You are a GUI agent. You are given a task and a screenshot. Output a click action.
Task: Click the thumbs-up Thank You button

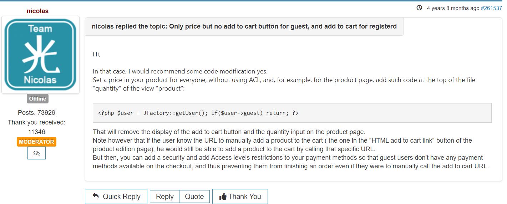point(240,197)
